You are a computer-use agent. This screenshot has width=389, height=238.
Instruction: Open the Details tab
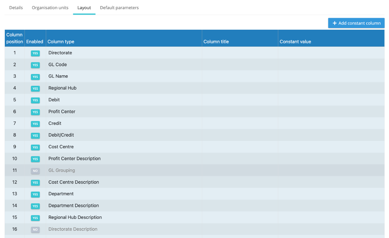16,8
